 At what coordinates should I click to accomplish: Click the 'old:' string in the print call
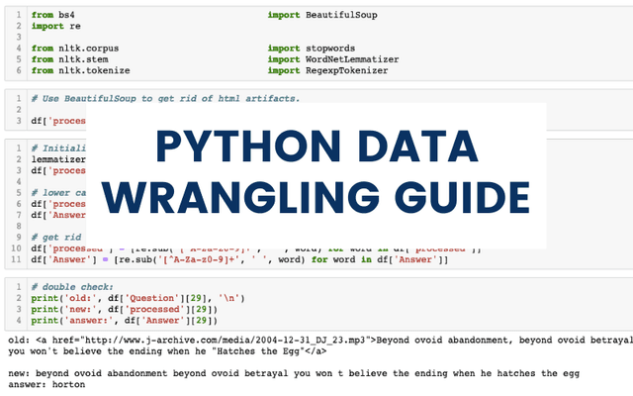[81, 298]
